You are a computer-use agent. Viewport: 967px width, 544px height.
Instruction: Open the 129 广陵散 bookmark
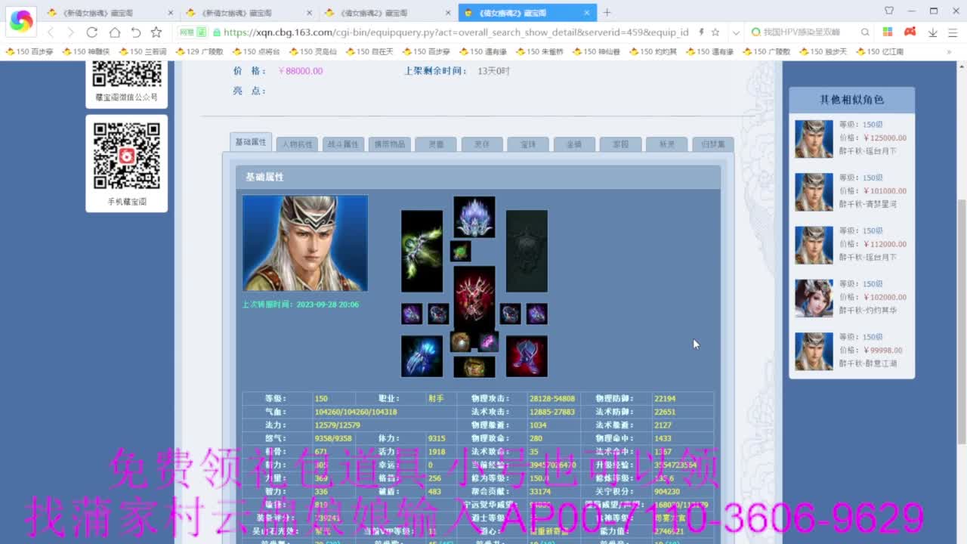(x=198, y=51)
